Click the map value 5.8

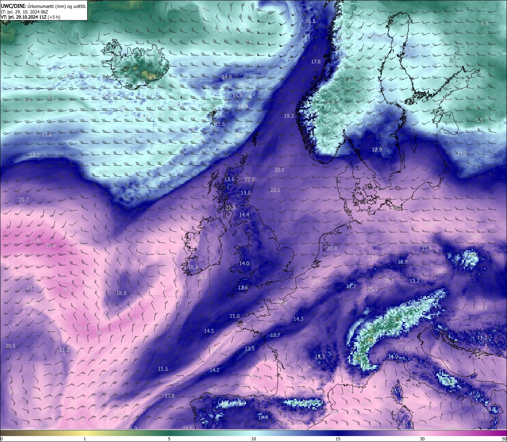point(485,24)
